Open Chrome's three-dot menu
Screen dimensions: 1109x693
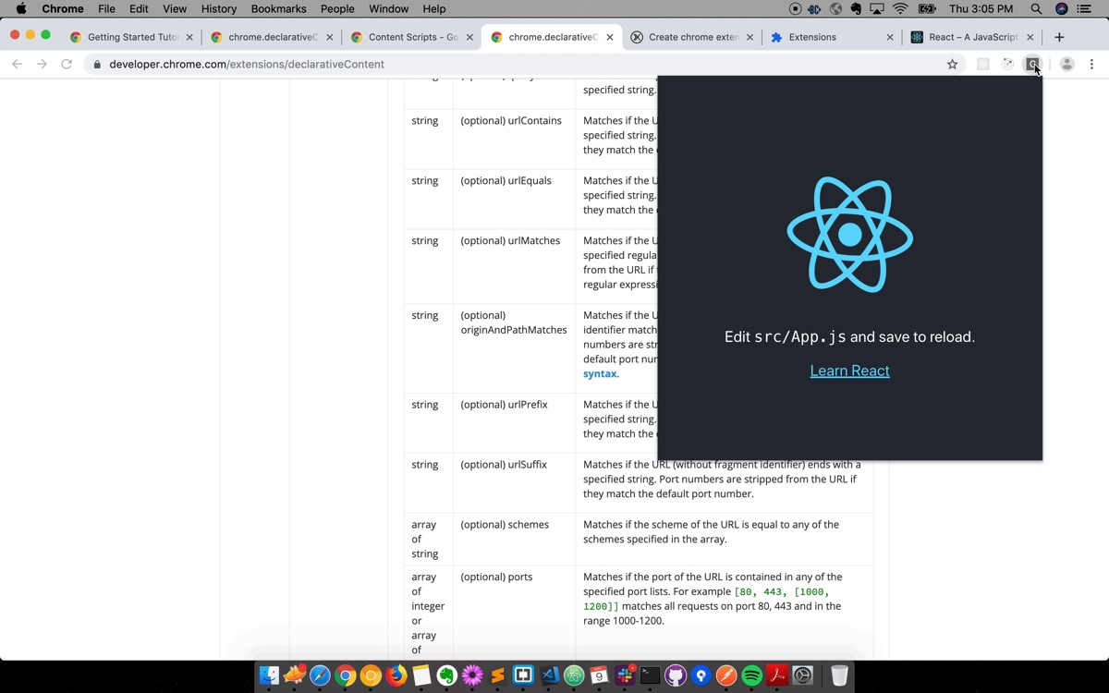coord(1091,65)
